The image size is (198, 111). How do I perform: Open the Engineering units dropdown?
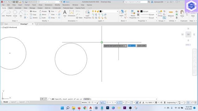(x=172, y=102)
